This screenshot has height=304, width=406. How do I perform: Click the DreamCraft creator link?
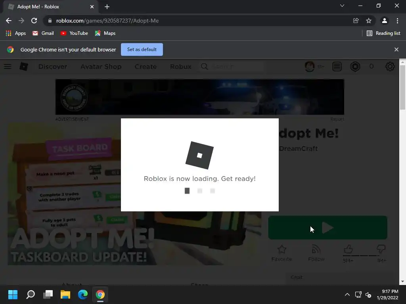pos(299,149)
